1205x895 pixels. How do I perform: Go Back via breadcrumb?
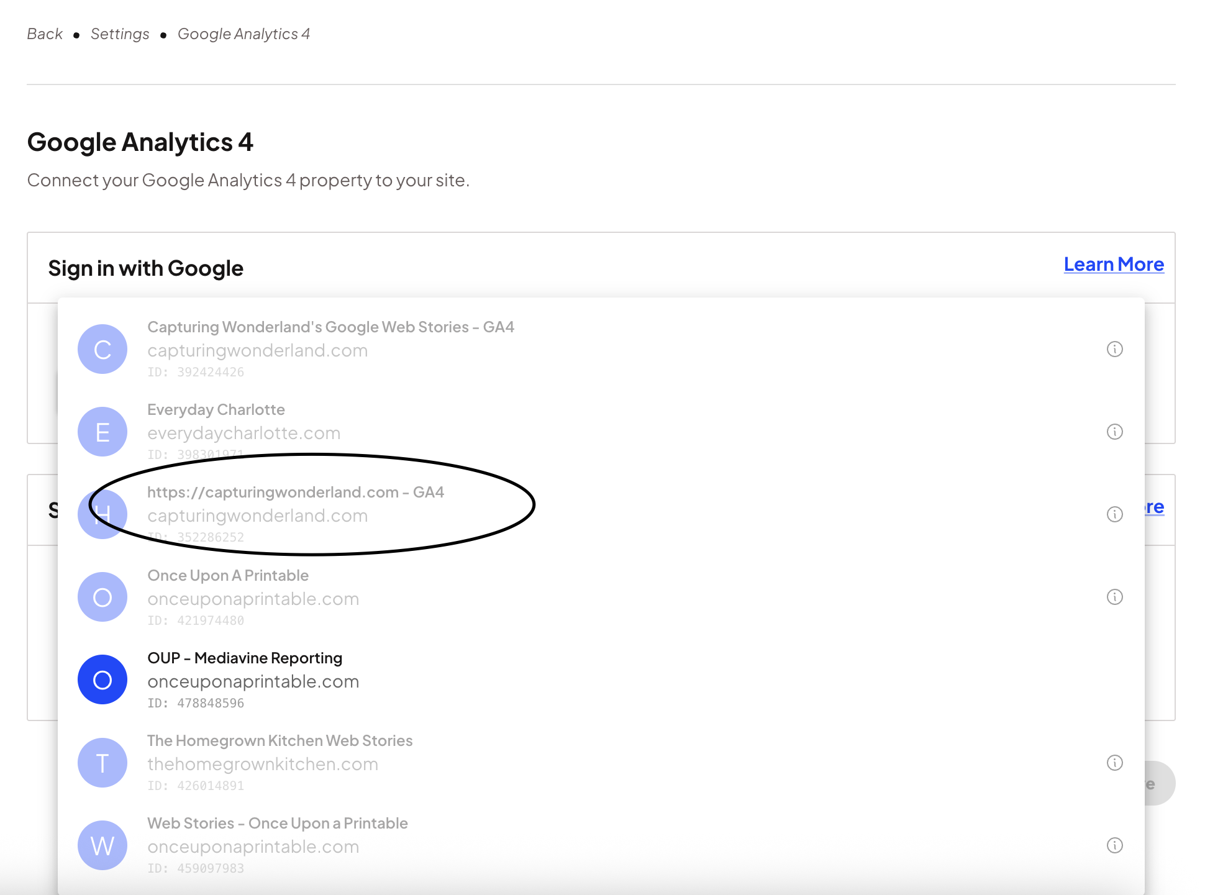coord(45,34)
